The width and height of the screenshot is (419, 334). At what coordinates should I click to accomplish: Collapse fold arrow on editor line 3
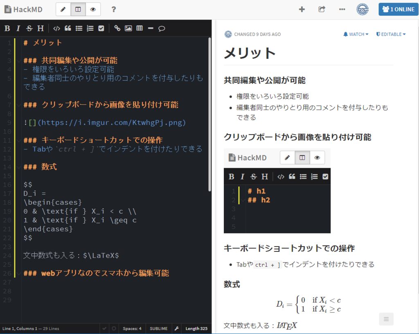click(x=19, y=61)
